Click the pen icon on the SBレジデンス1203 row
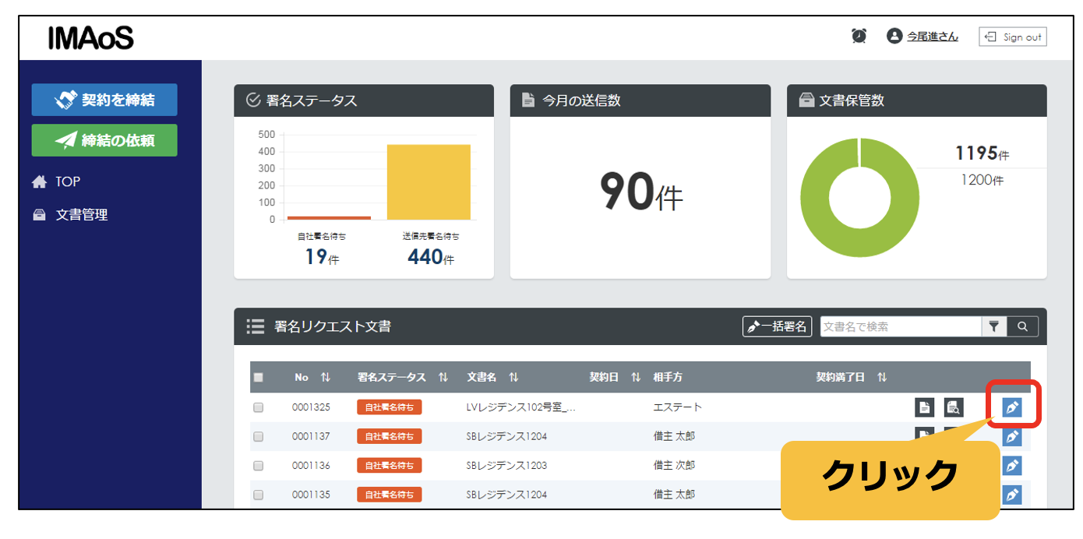1083x539 pixels. click(x=1011, y=464)
